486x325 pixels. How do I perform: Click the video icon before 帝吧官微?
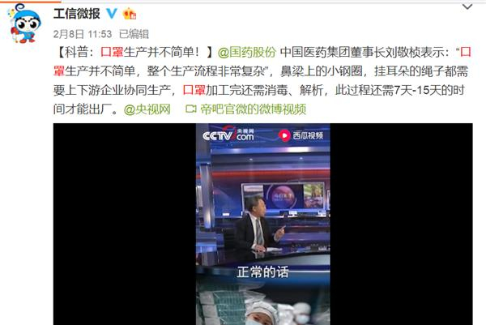pos(190,109)
